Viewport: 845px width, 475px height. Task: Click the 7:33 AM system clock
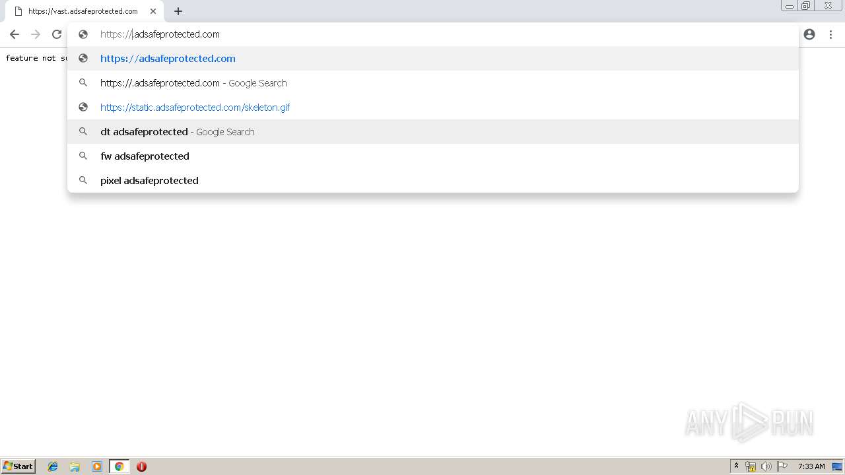point(811,466)
